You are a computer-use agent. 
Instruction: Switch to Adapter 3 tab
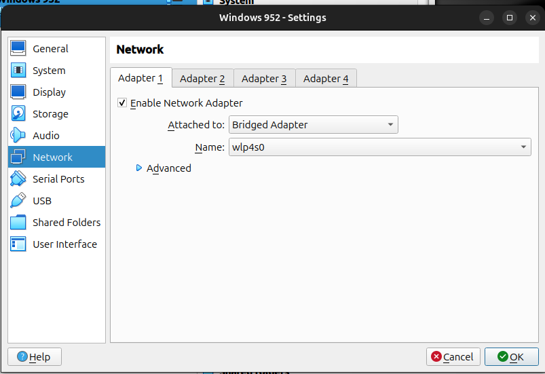[x=264, y=79]
